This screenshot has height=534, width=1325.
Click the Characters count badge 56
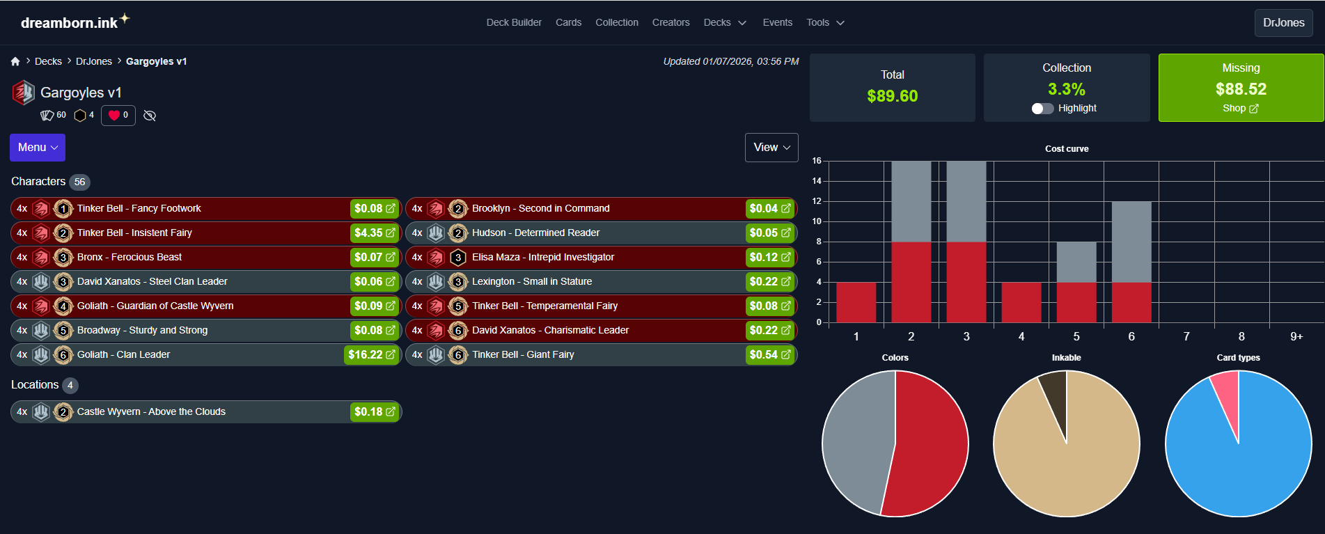(80, 182)
